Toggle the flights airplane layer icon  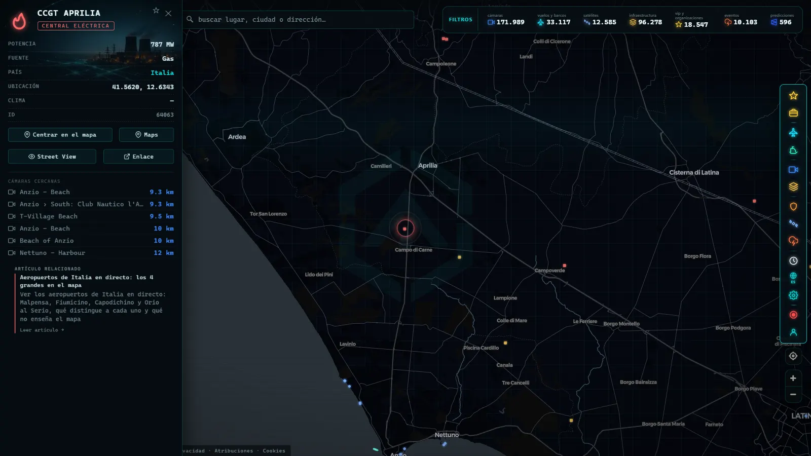pos(793,133)
